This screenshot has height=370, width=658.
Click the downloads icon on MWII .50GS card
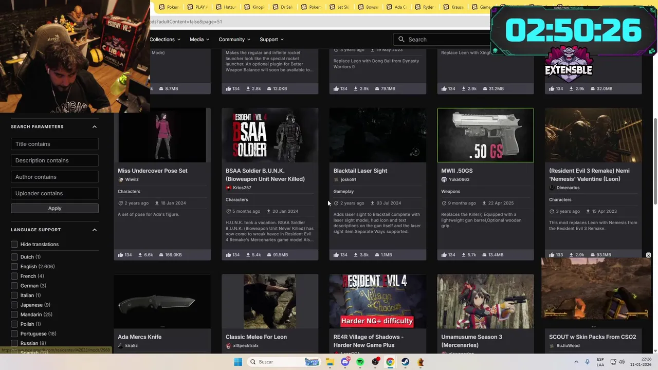click(464, 255)
